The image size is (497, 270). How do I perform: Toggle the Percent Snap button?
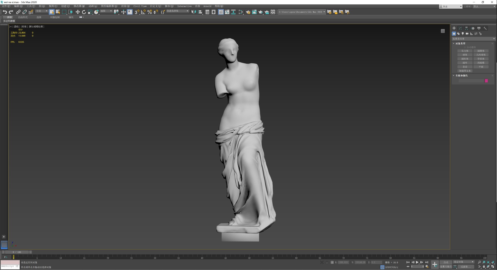[149, 12]
